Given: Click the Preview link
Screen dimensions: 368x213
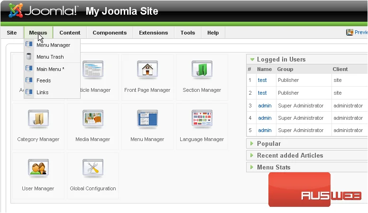Looking at the screenshot, I should click(x=361, y=32).
